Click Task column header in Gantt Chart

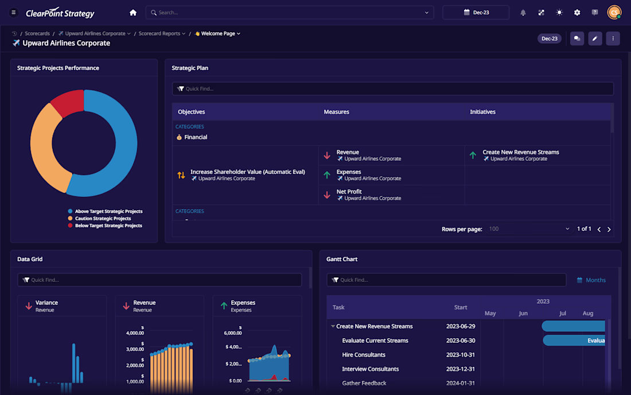338,307
